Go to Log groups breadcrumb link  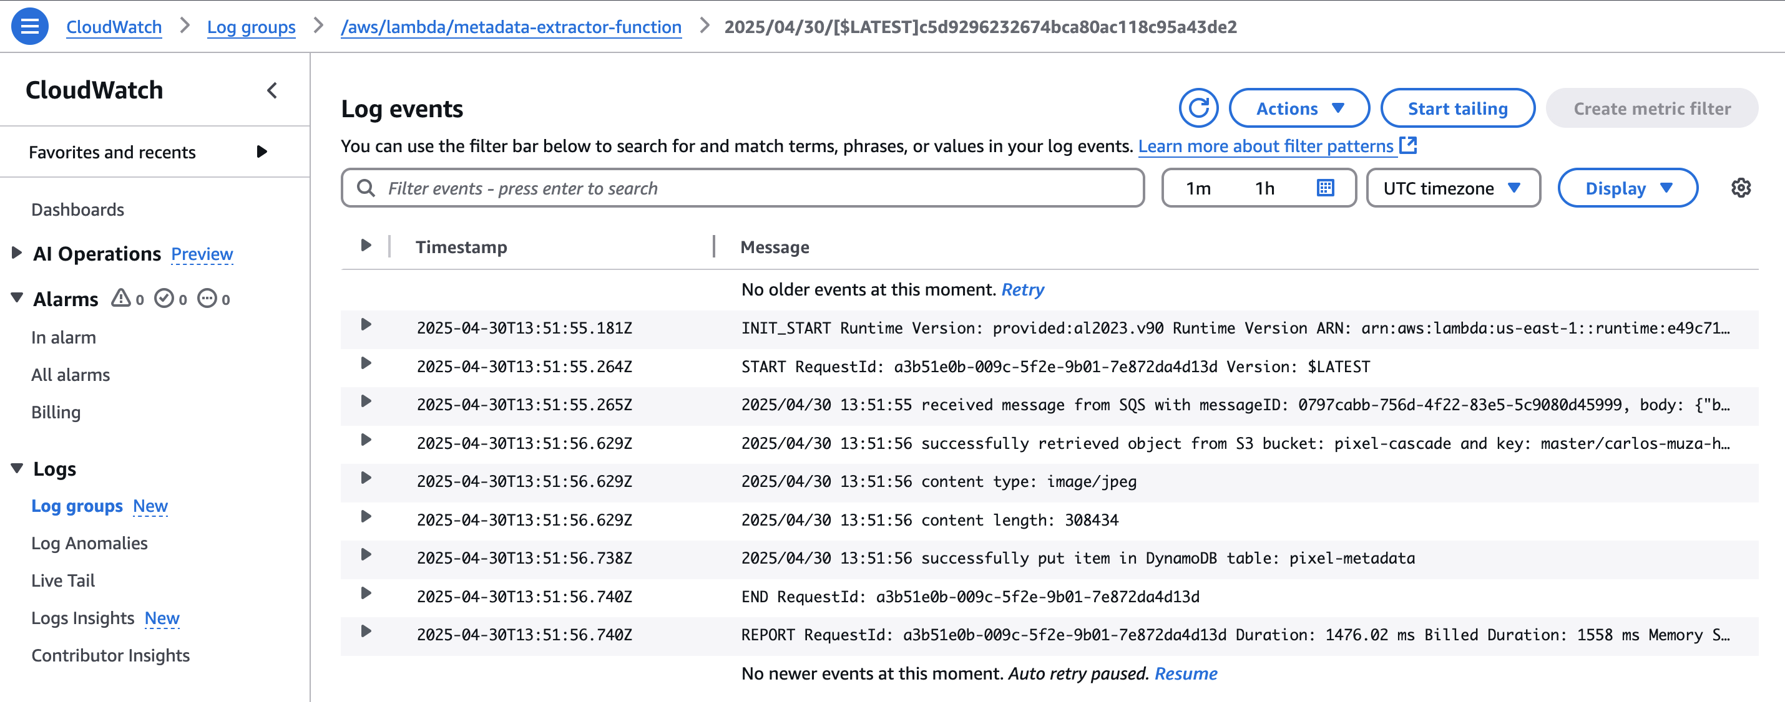click(x=252, y=27)
